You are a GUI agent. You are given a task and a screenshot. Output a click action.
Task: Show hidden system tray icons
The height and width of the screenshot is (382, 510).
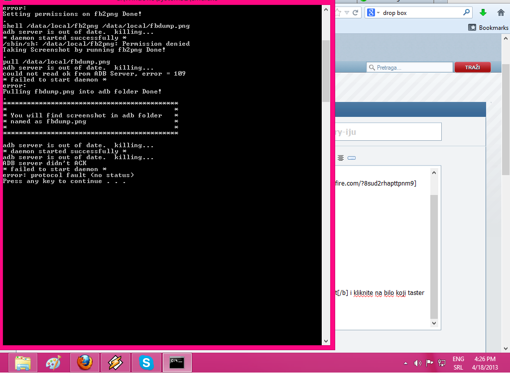[405, 363]
